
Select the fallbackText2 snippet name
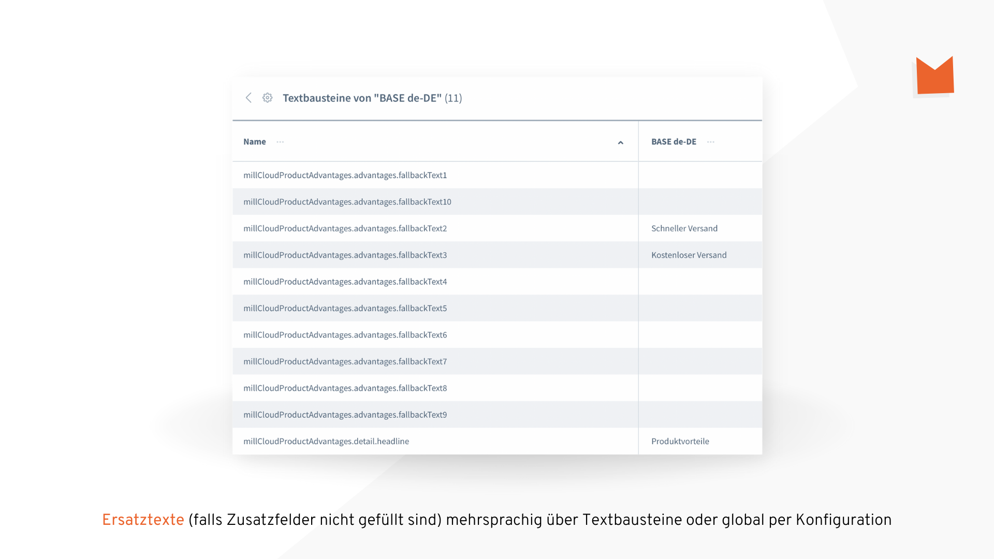[345, 228]
